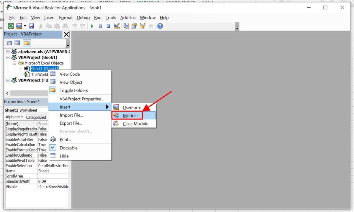Click the StandardWidth value 8.09
This screenshot has height=212, width=354.
coord(53,181)
